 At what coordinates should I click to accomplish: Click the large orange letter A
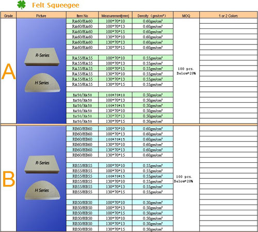pos(8,71)
